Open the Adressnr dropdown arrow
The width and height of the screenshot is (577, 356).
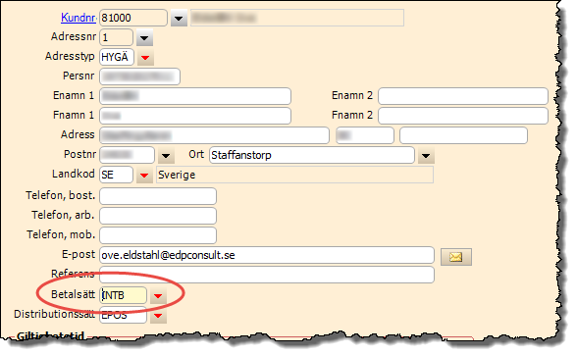point(144,37)
